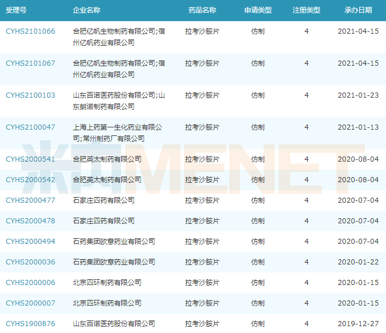Screen dimensions: 386x333
Task: Open acceptance number CYHS2000007
Action: [x=30, y=303]
